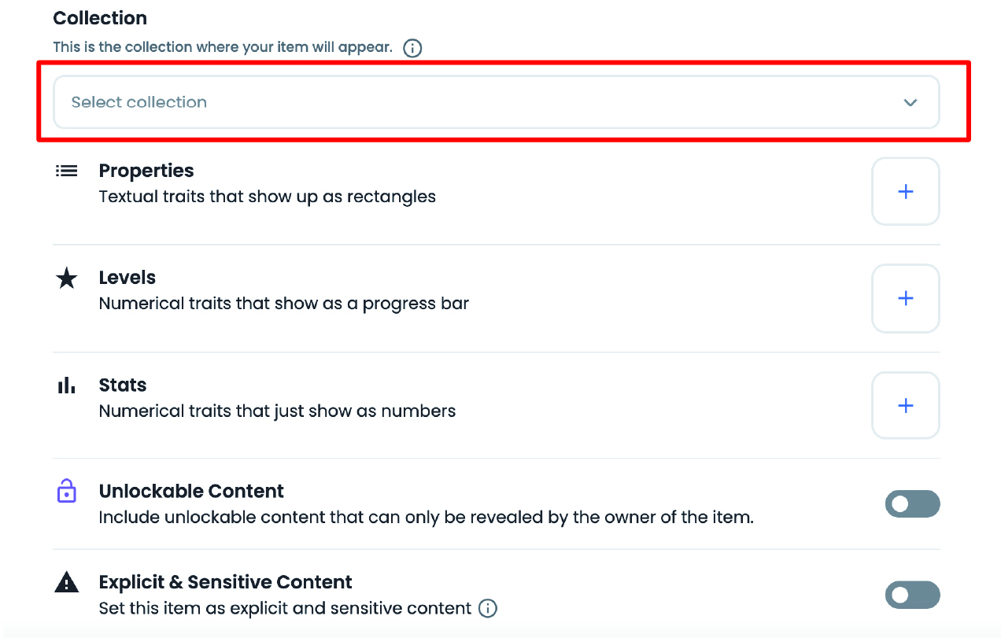Click the Stats heading text
The image size is (1001, 638).
click(x=123, y=385)
